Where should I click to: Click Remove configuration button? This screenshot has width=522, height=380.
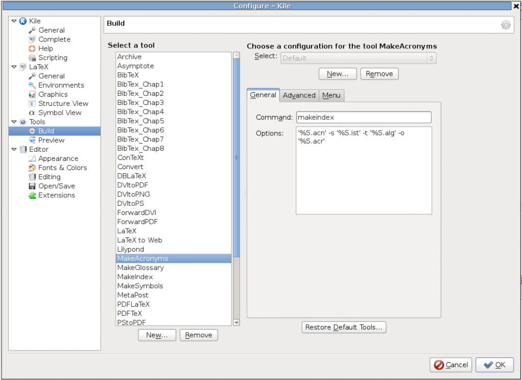point(379,74)
